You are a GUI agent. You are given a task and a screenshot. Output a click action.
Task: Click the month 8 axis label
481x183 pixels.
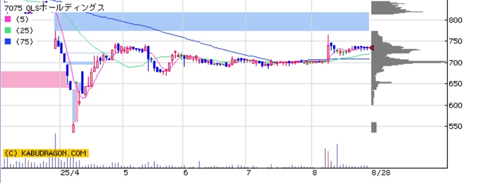314,173
